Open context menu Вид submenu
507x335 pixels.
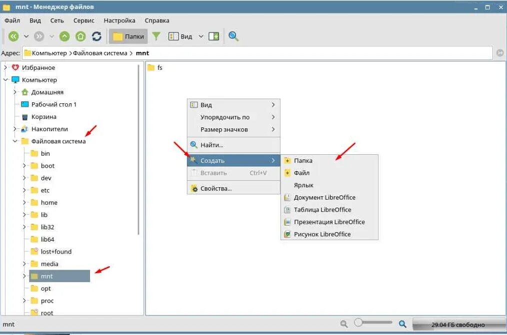click(233, 105)
